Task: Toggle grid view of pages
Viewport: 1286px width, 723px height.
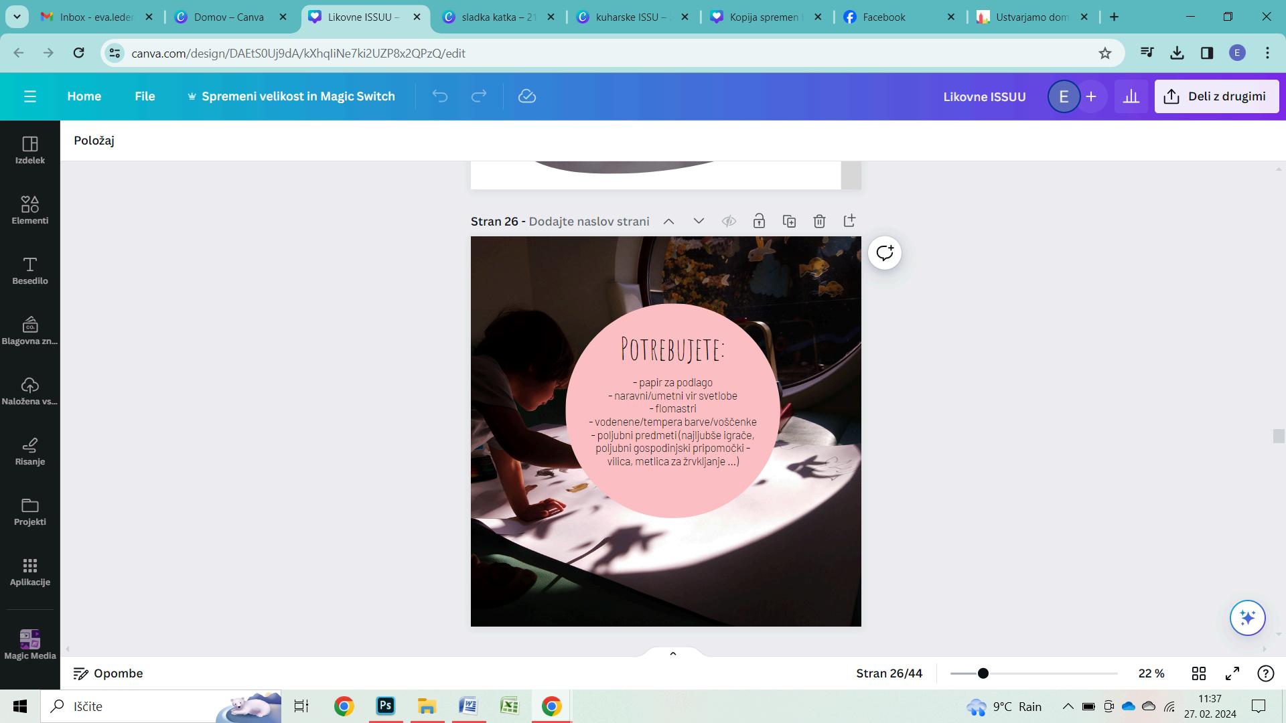Action: click(1198, 673)
